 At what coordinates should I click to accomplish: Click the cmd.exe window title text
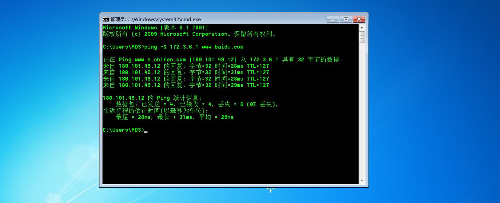tap(155, 19)
